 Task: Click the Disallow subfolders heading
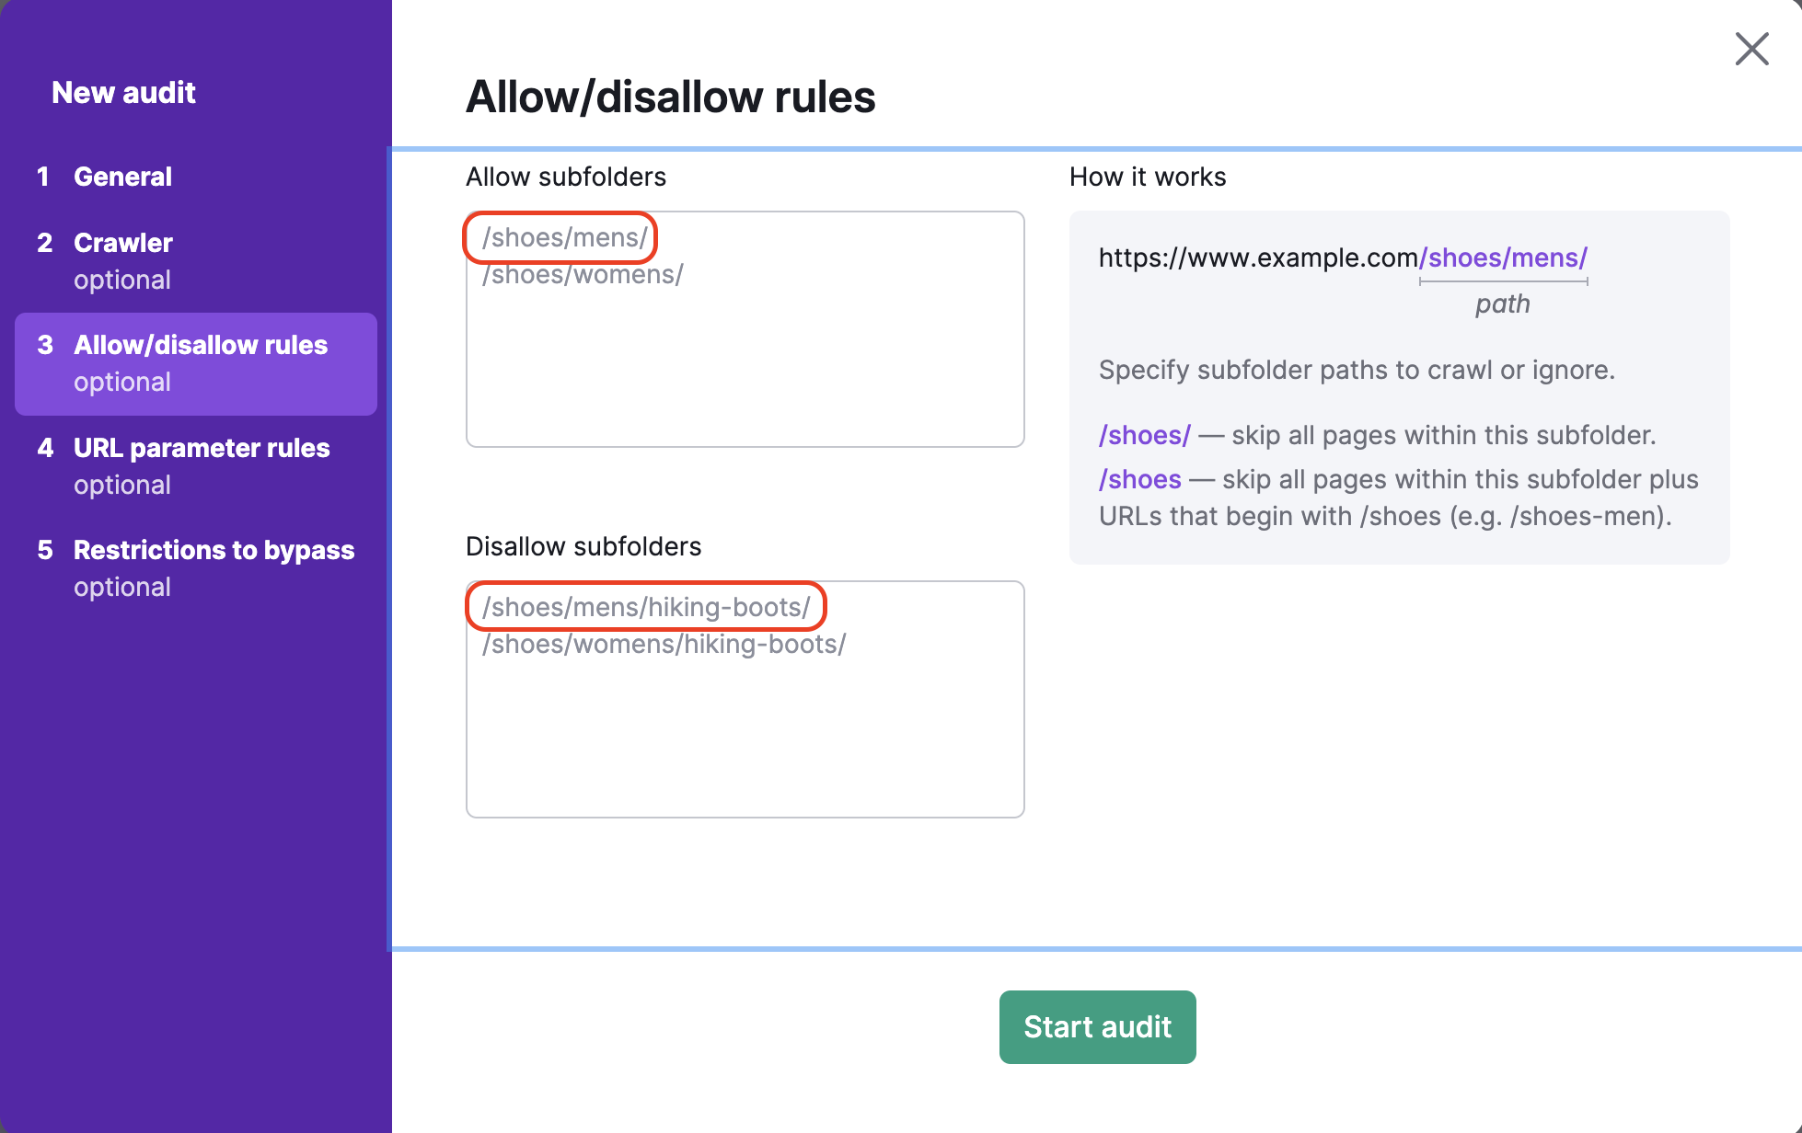tap(583, 546)
